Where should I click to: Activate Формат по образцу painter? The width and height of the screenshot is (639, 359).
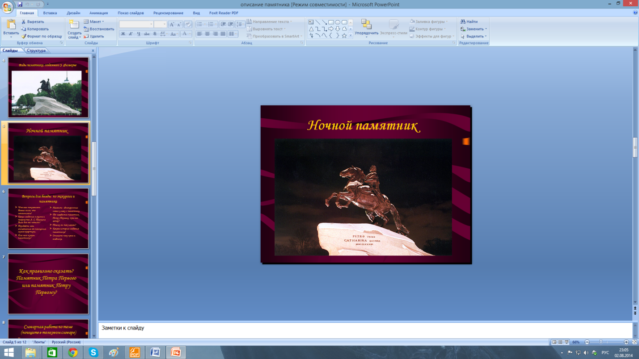tap(42, 36)
